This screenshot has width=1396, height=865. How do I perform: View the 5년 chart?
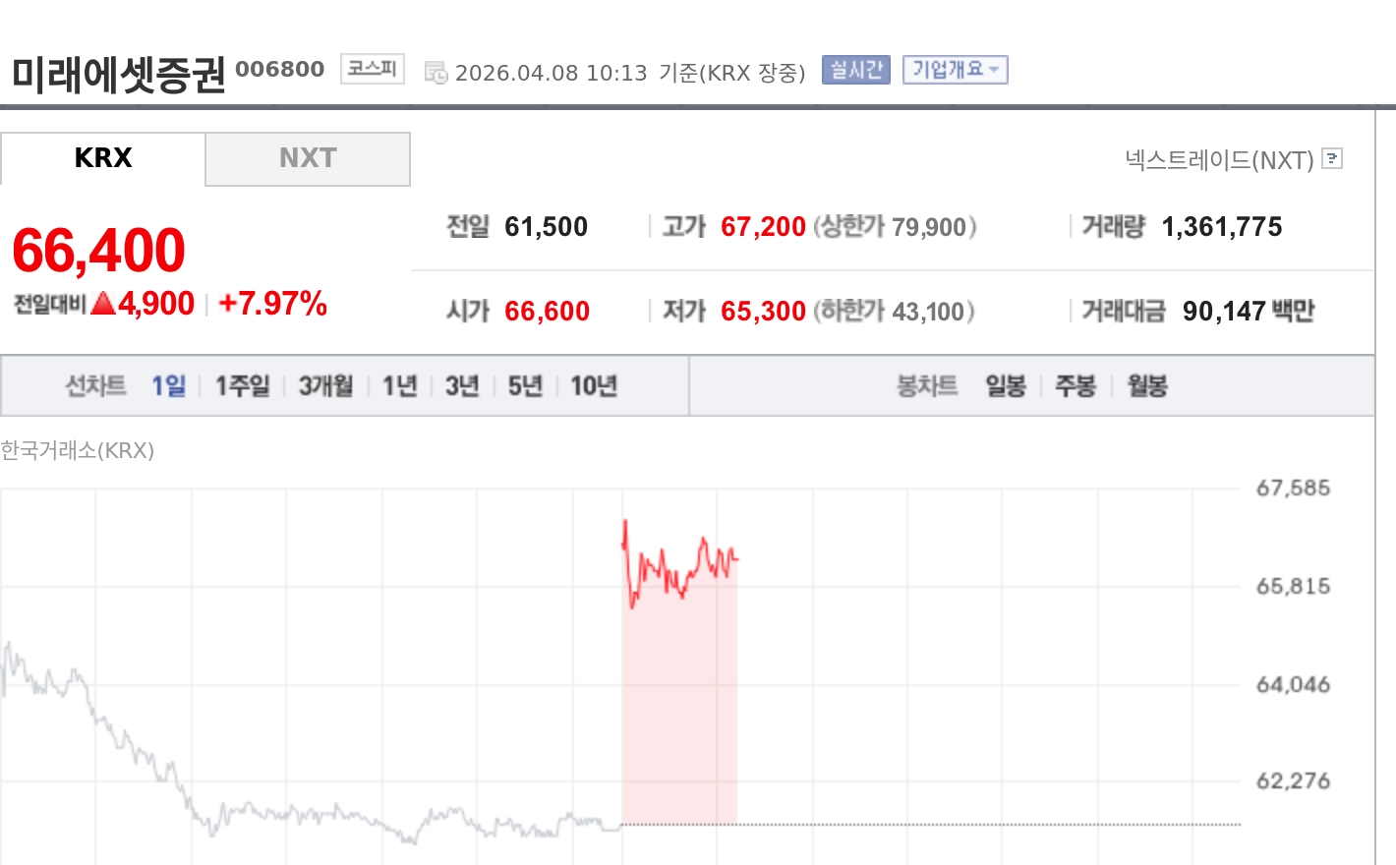click(524, 385)
